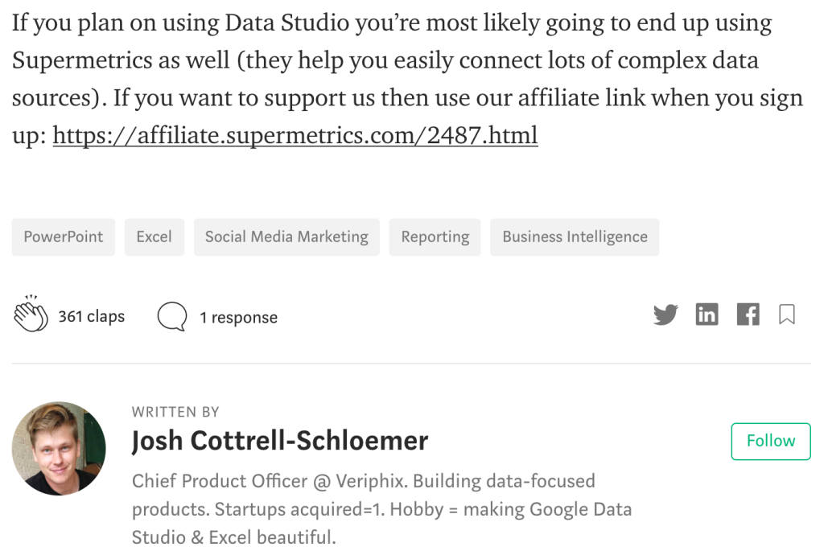Click the WRITTEN BY label
Image resolution: width=824 pixels, height=559 pixels.
(x=175, y=412)
